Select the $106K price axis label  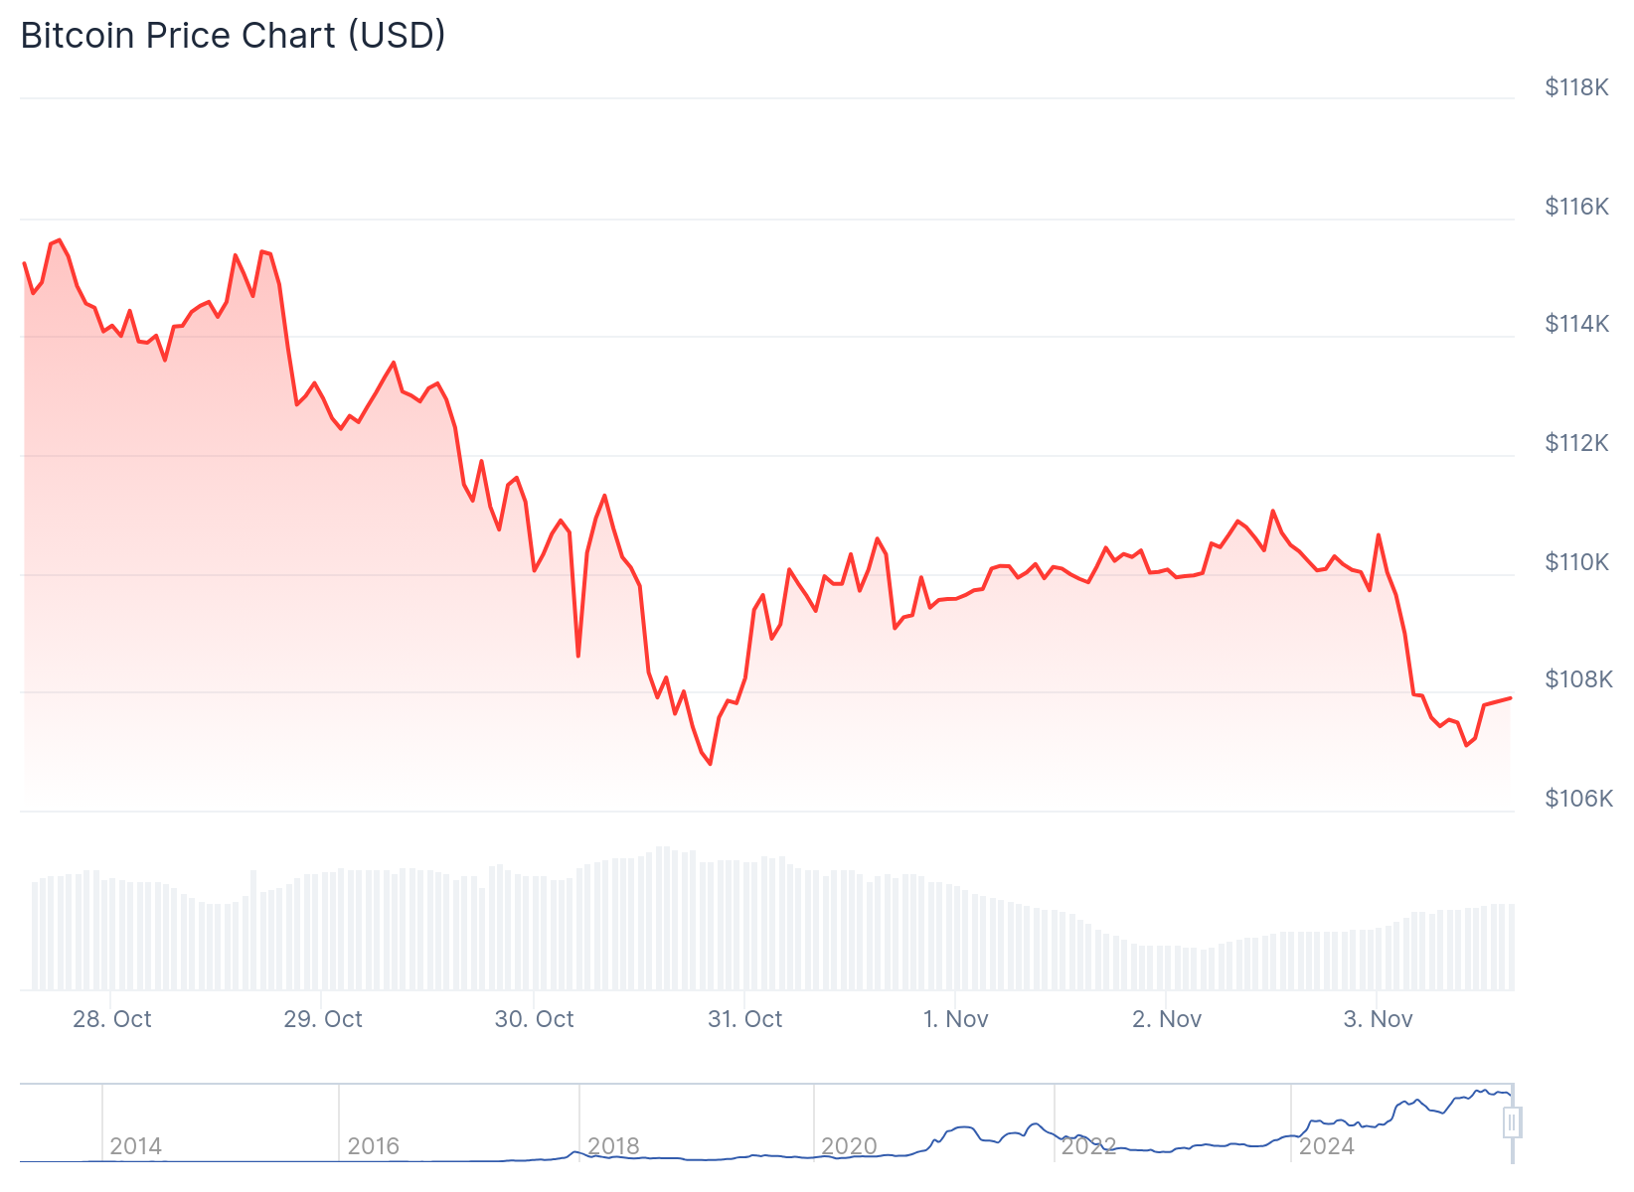tap(1578, 799)
